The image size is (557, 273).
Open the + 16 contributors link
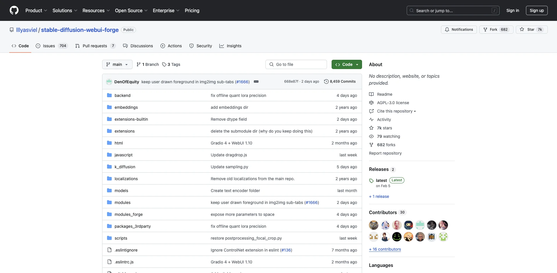[385, 249]
